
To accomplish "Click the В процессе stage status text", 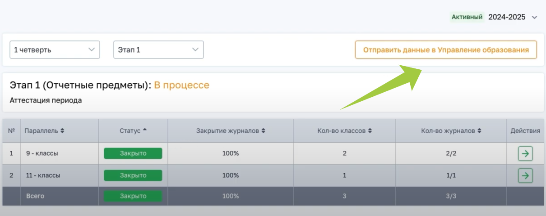I will coord(181,85).
